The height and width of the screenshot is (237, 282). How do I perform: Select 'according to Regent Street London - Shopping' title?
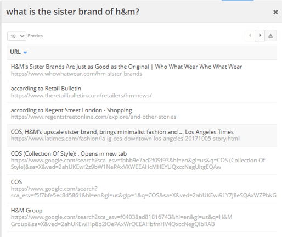point(71,110)
